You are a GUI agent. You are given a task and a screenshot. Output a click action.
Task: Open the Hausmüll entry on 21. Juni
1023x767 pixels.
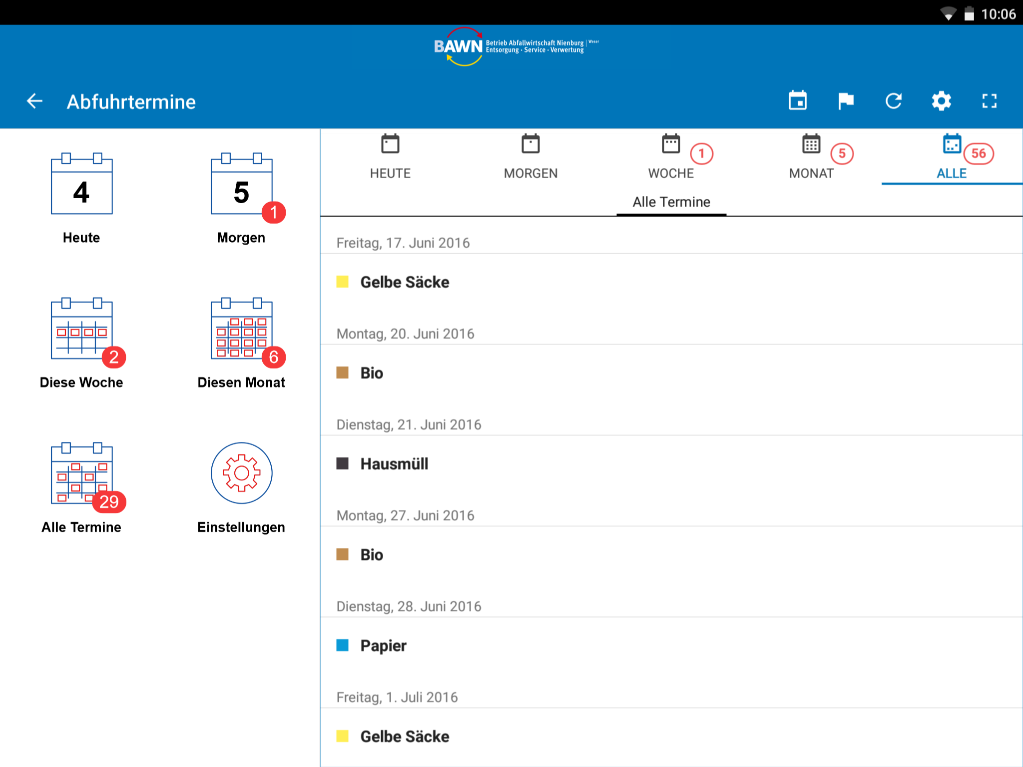coord(394,464)
